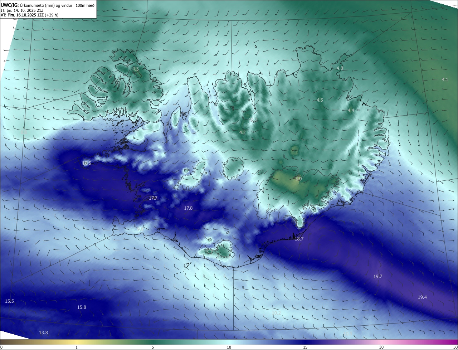Select the 17.8 value label on the map
The width and height of the screenshot is (458, 350).
pyautogui.click(x=188, y=208)
